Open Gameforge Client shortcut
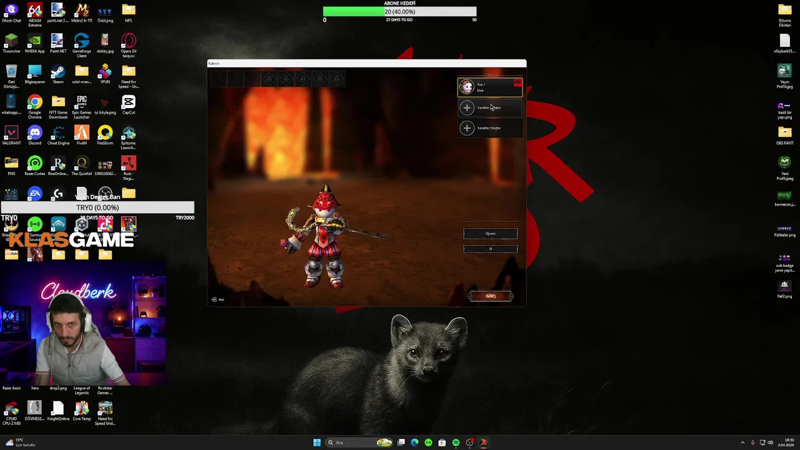The width and height of the screenshot is (800, 450). (x=82, y=46)
